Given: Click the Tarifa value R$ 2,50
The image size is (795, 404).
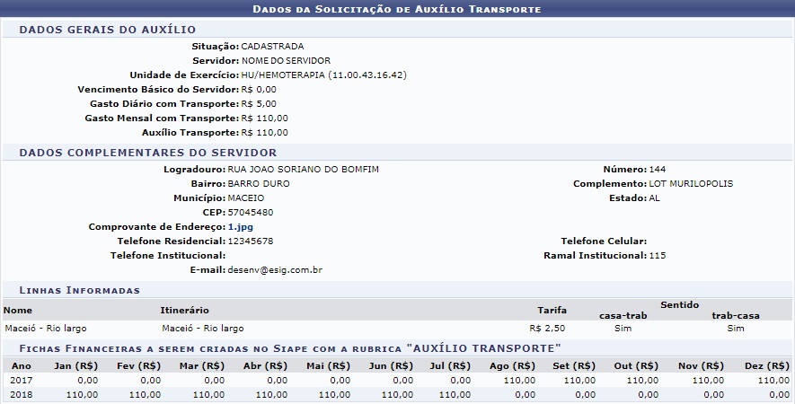Looking at the screenshot, I should (547, 329).
